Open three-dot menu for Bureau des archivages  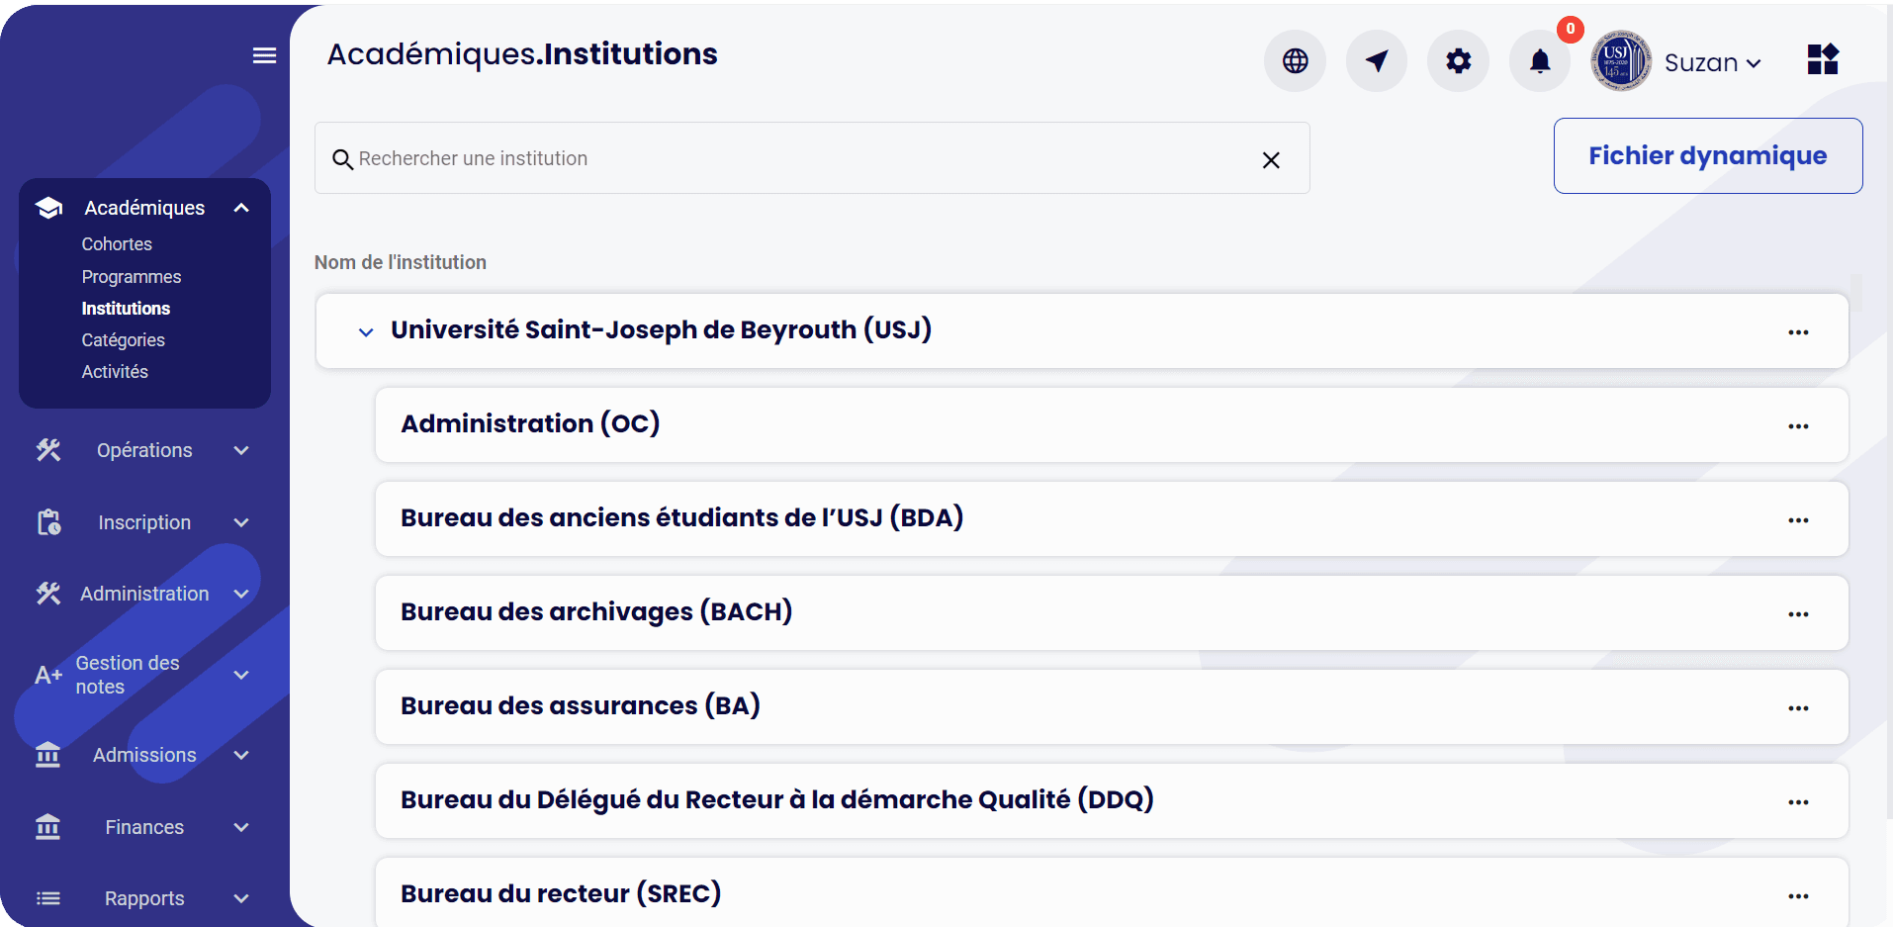coord(1797,614)
